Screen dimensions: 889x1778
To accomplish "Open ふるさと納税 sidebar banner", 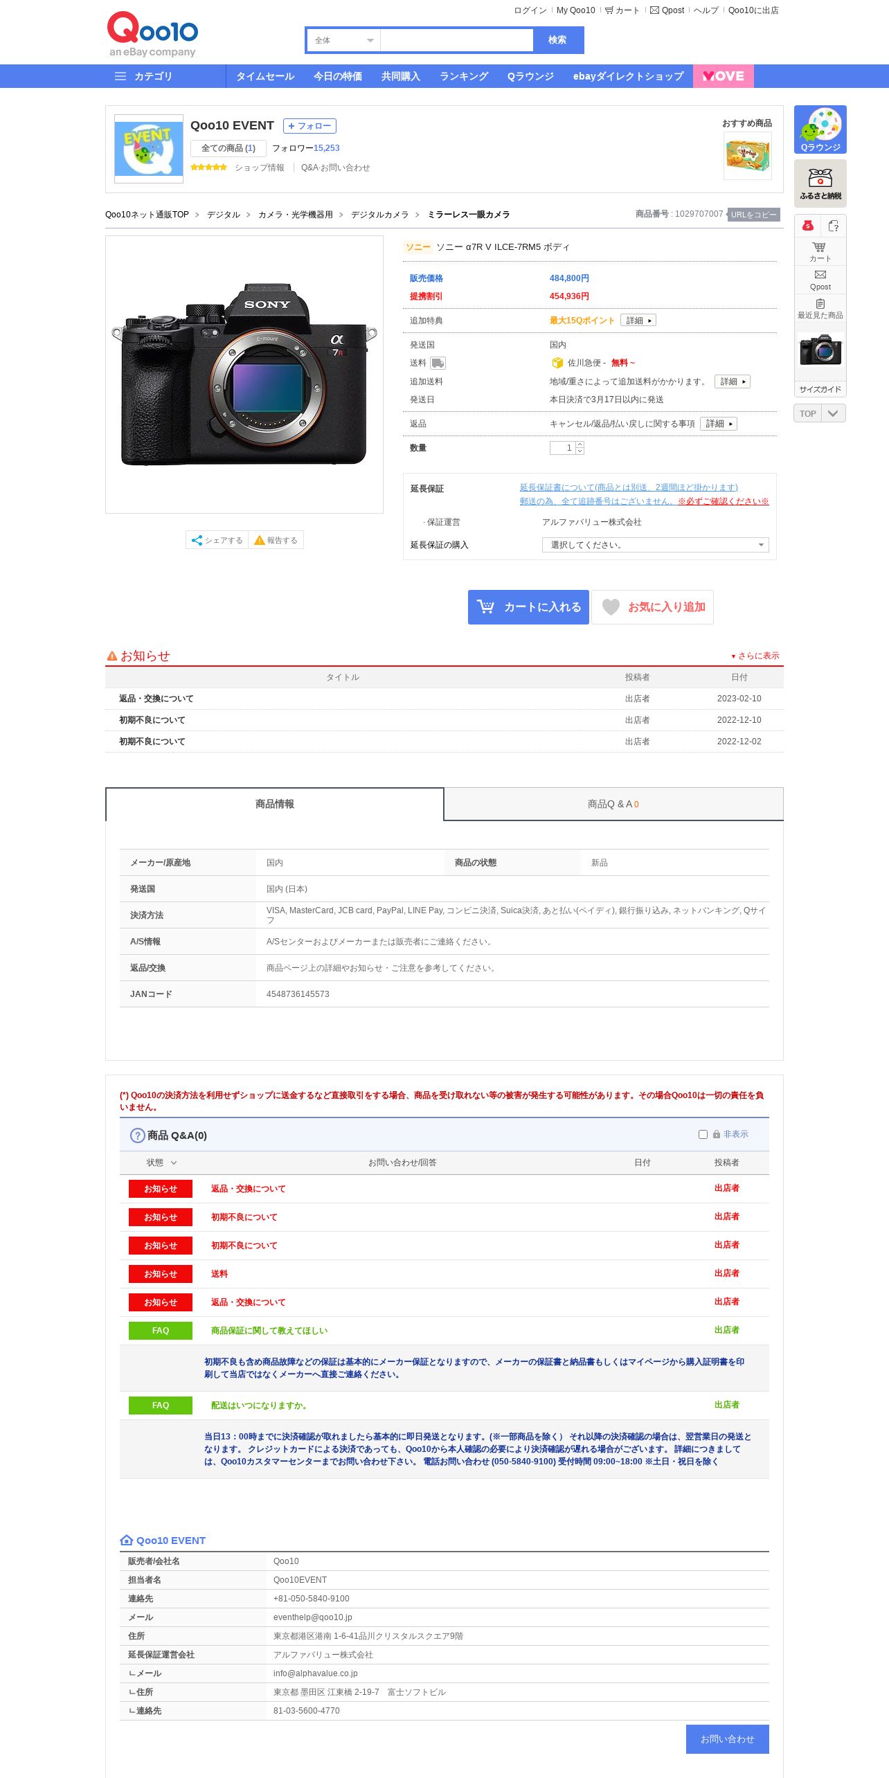I will tap(820, 183).
